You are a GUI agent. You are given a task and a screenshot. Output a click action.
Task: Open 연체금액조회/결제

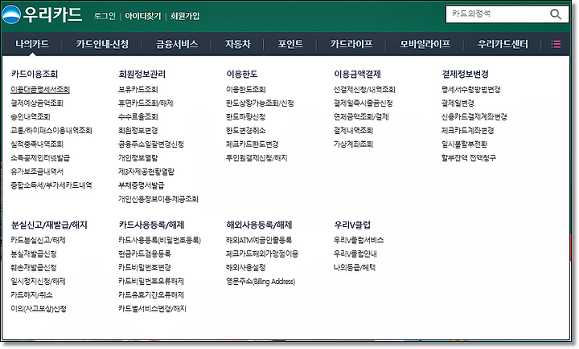(361, 117)
